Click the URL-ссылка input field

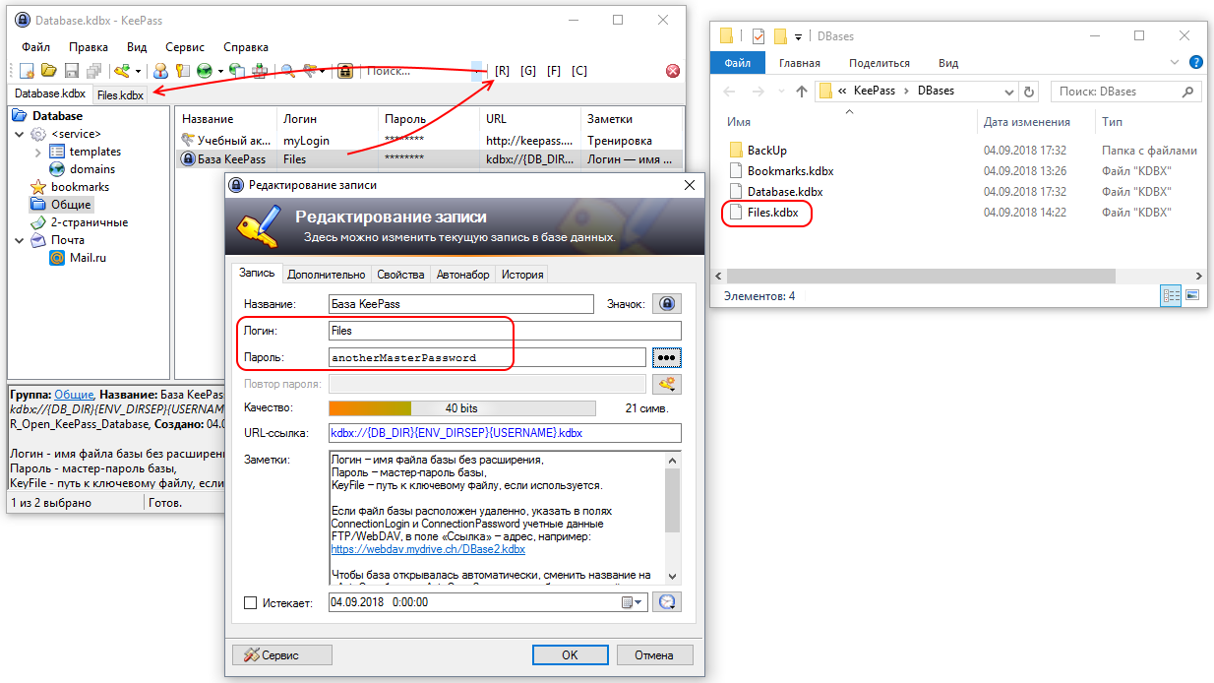tap(505, 433)
